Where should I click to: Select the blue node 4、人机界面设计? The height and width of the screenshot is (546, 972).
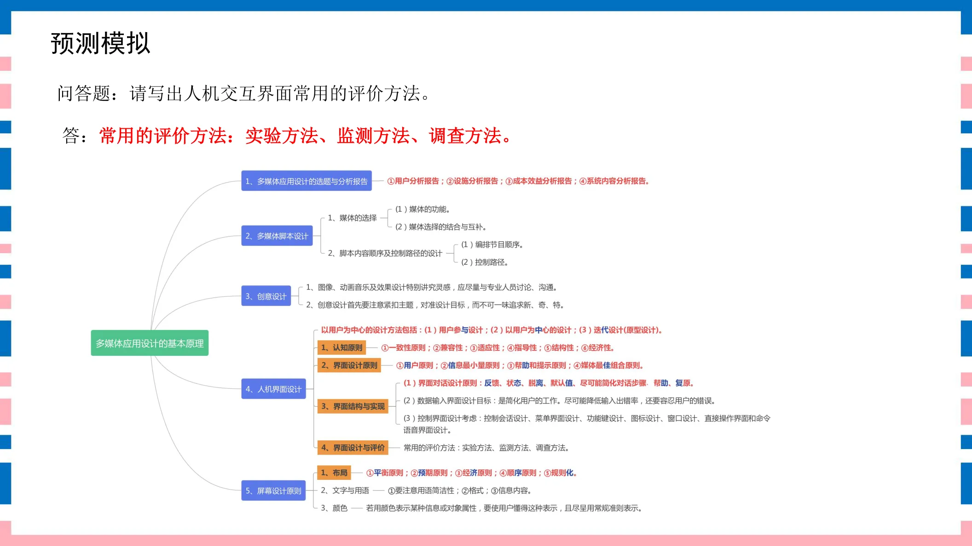click(273, 389)
